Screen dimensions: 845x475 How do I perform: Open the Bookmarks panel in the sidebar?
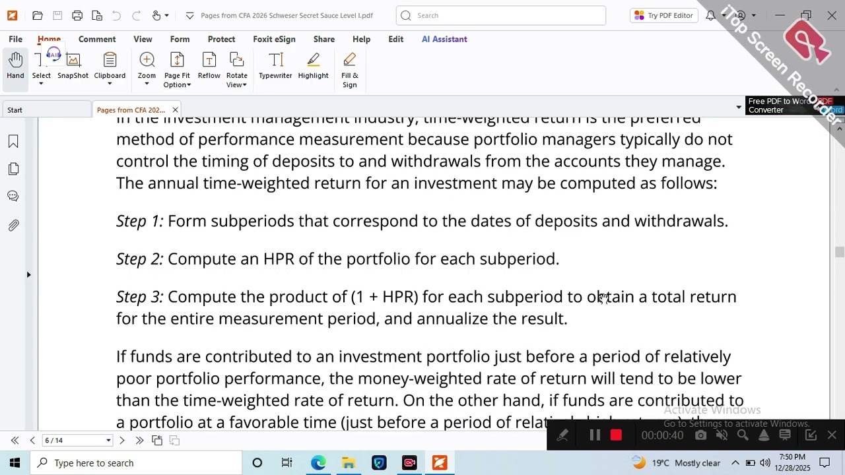pos(13,141)
